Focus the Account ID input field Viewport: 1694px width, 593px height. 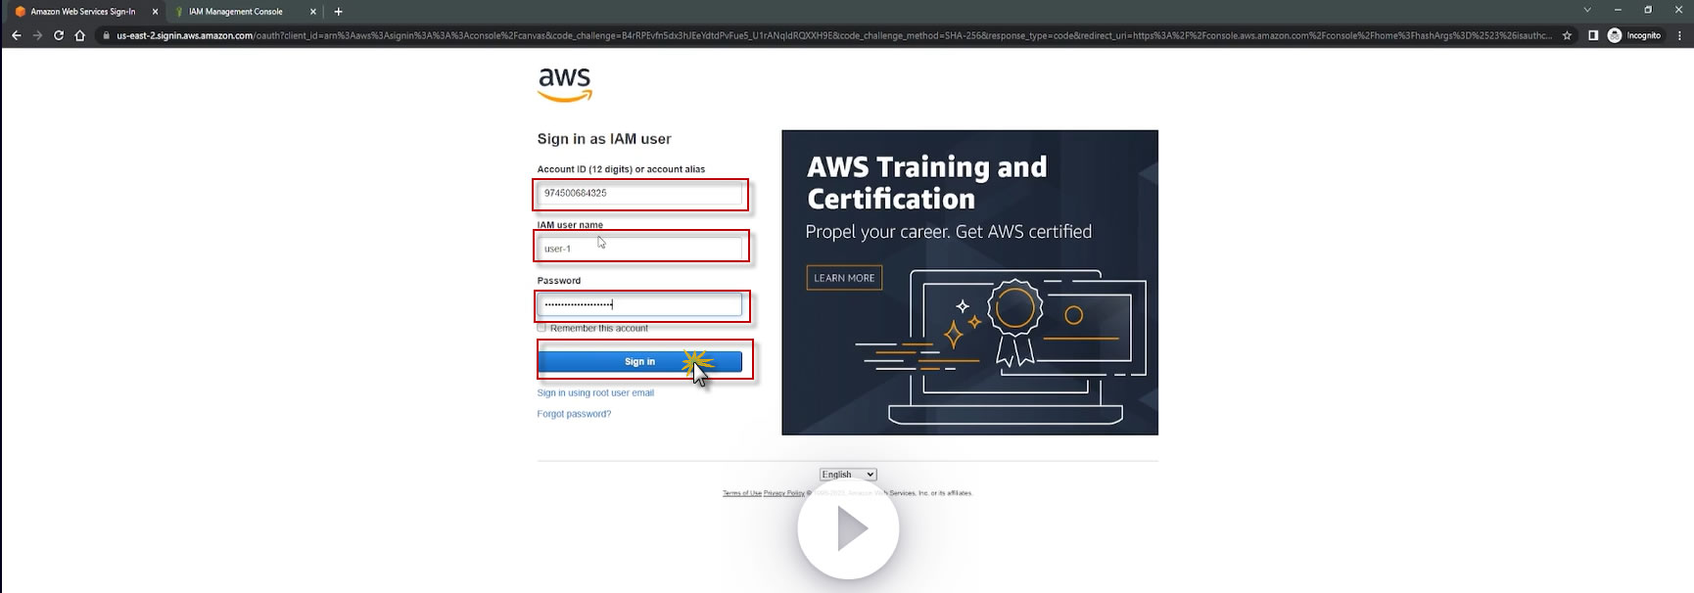pyautogui.click(x=639, y=194)
